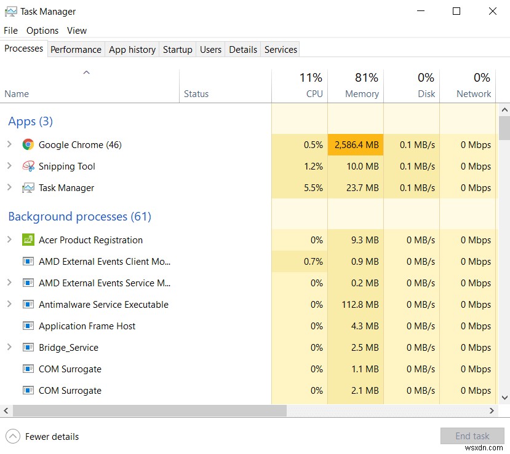Expand the Snipping Tool process entry

point(9,166)
